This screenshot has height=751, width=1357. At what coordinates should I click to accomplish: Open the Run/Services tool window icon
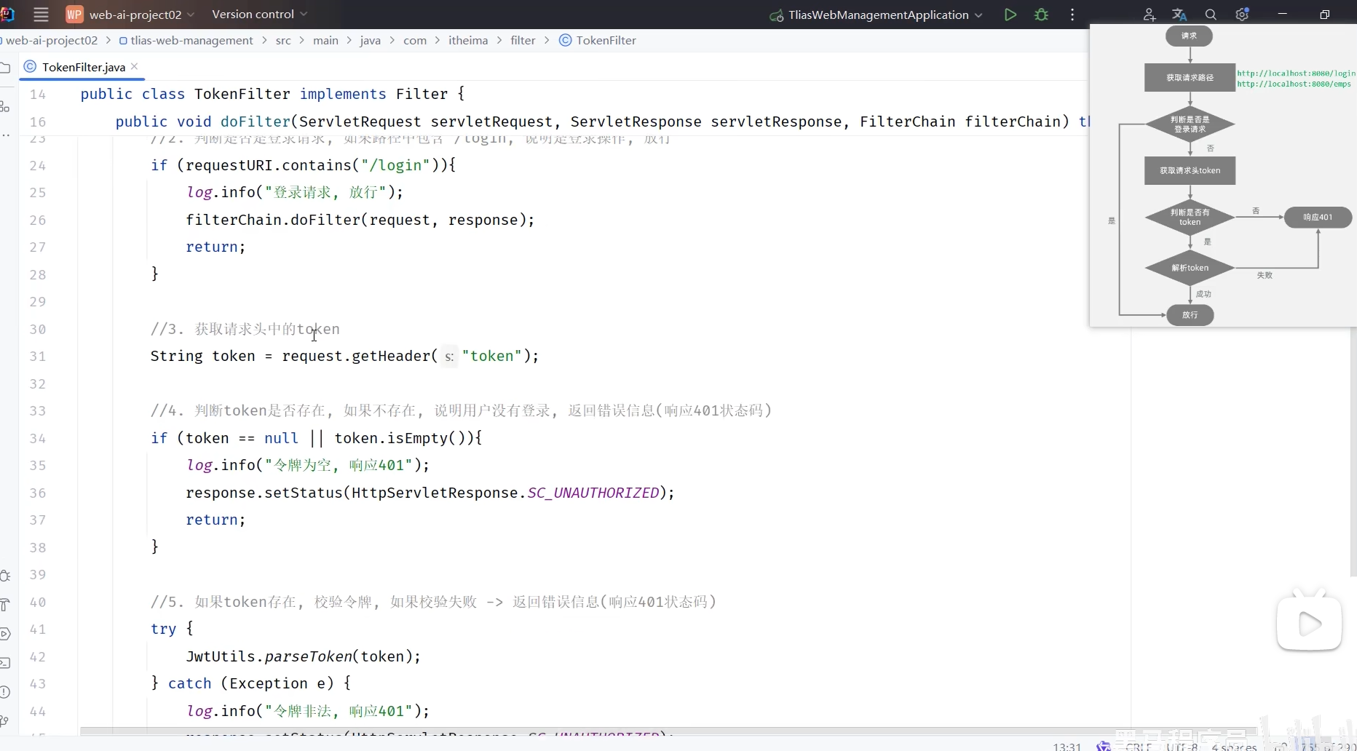pos(5,634)
